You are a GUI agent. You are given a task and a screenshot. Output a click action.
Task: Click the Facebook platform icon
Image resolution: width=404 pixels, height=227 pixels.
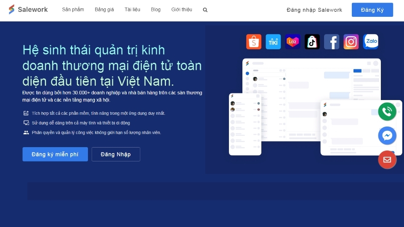[332, 42]
